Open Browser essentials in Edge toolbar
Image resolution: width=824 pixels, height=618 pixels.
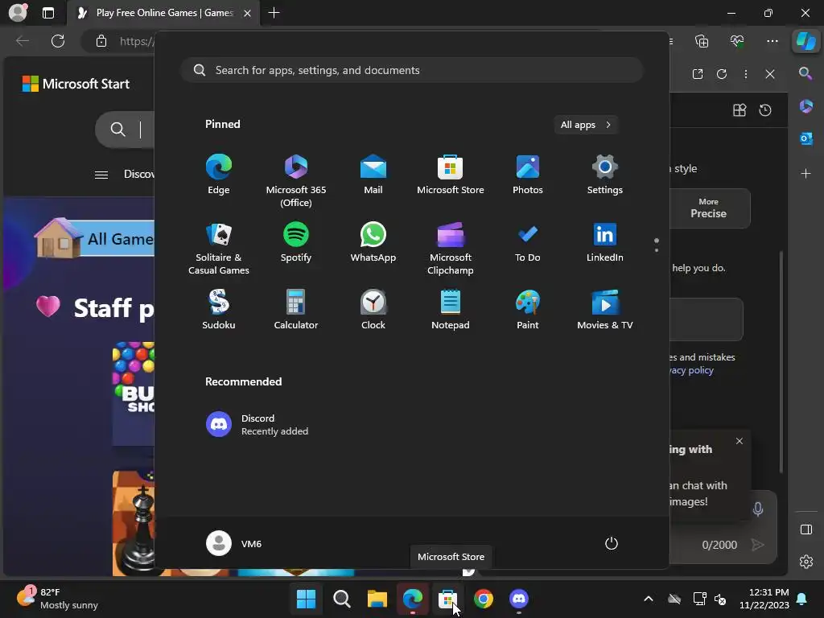[x=737, y=41]
